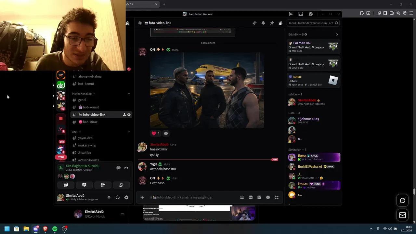The height and width of the screenshot is (234, 416).
Task: Toggle headphone deafen in user panel
Action: point(118,197)
